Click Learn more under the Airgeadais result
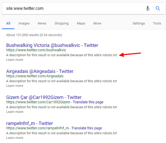The height and width of the screenshot is (143, 166). [15, 86]
